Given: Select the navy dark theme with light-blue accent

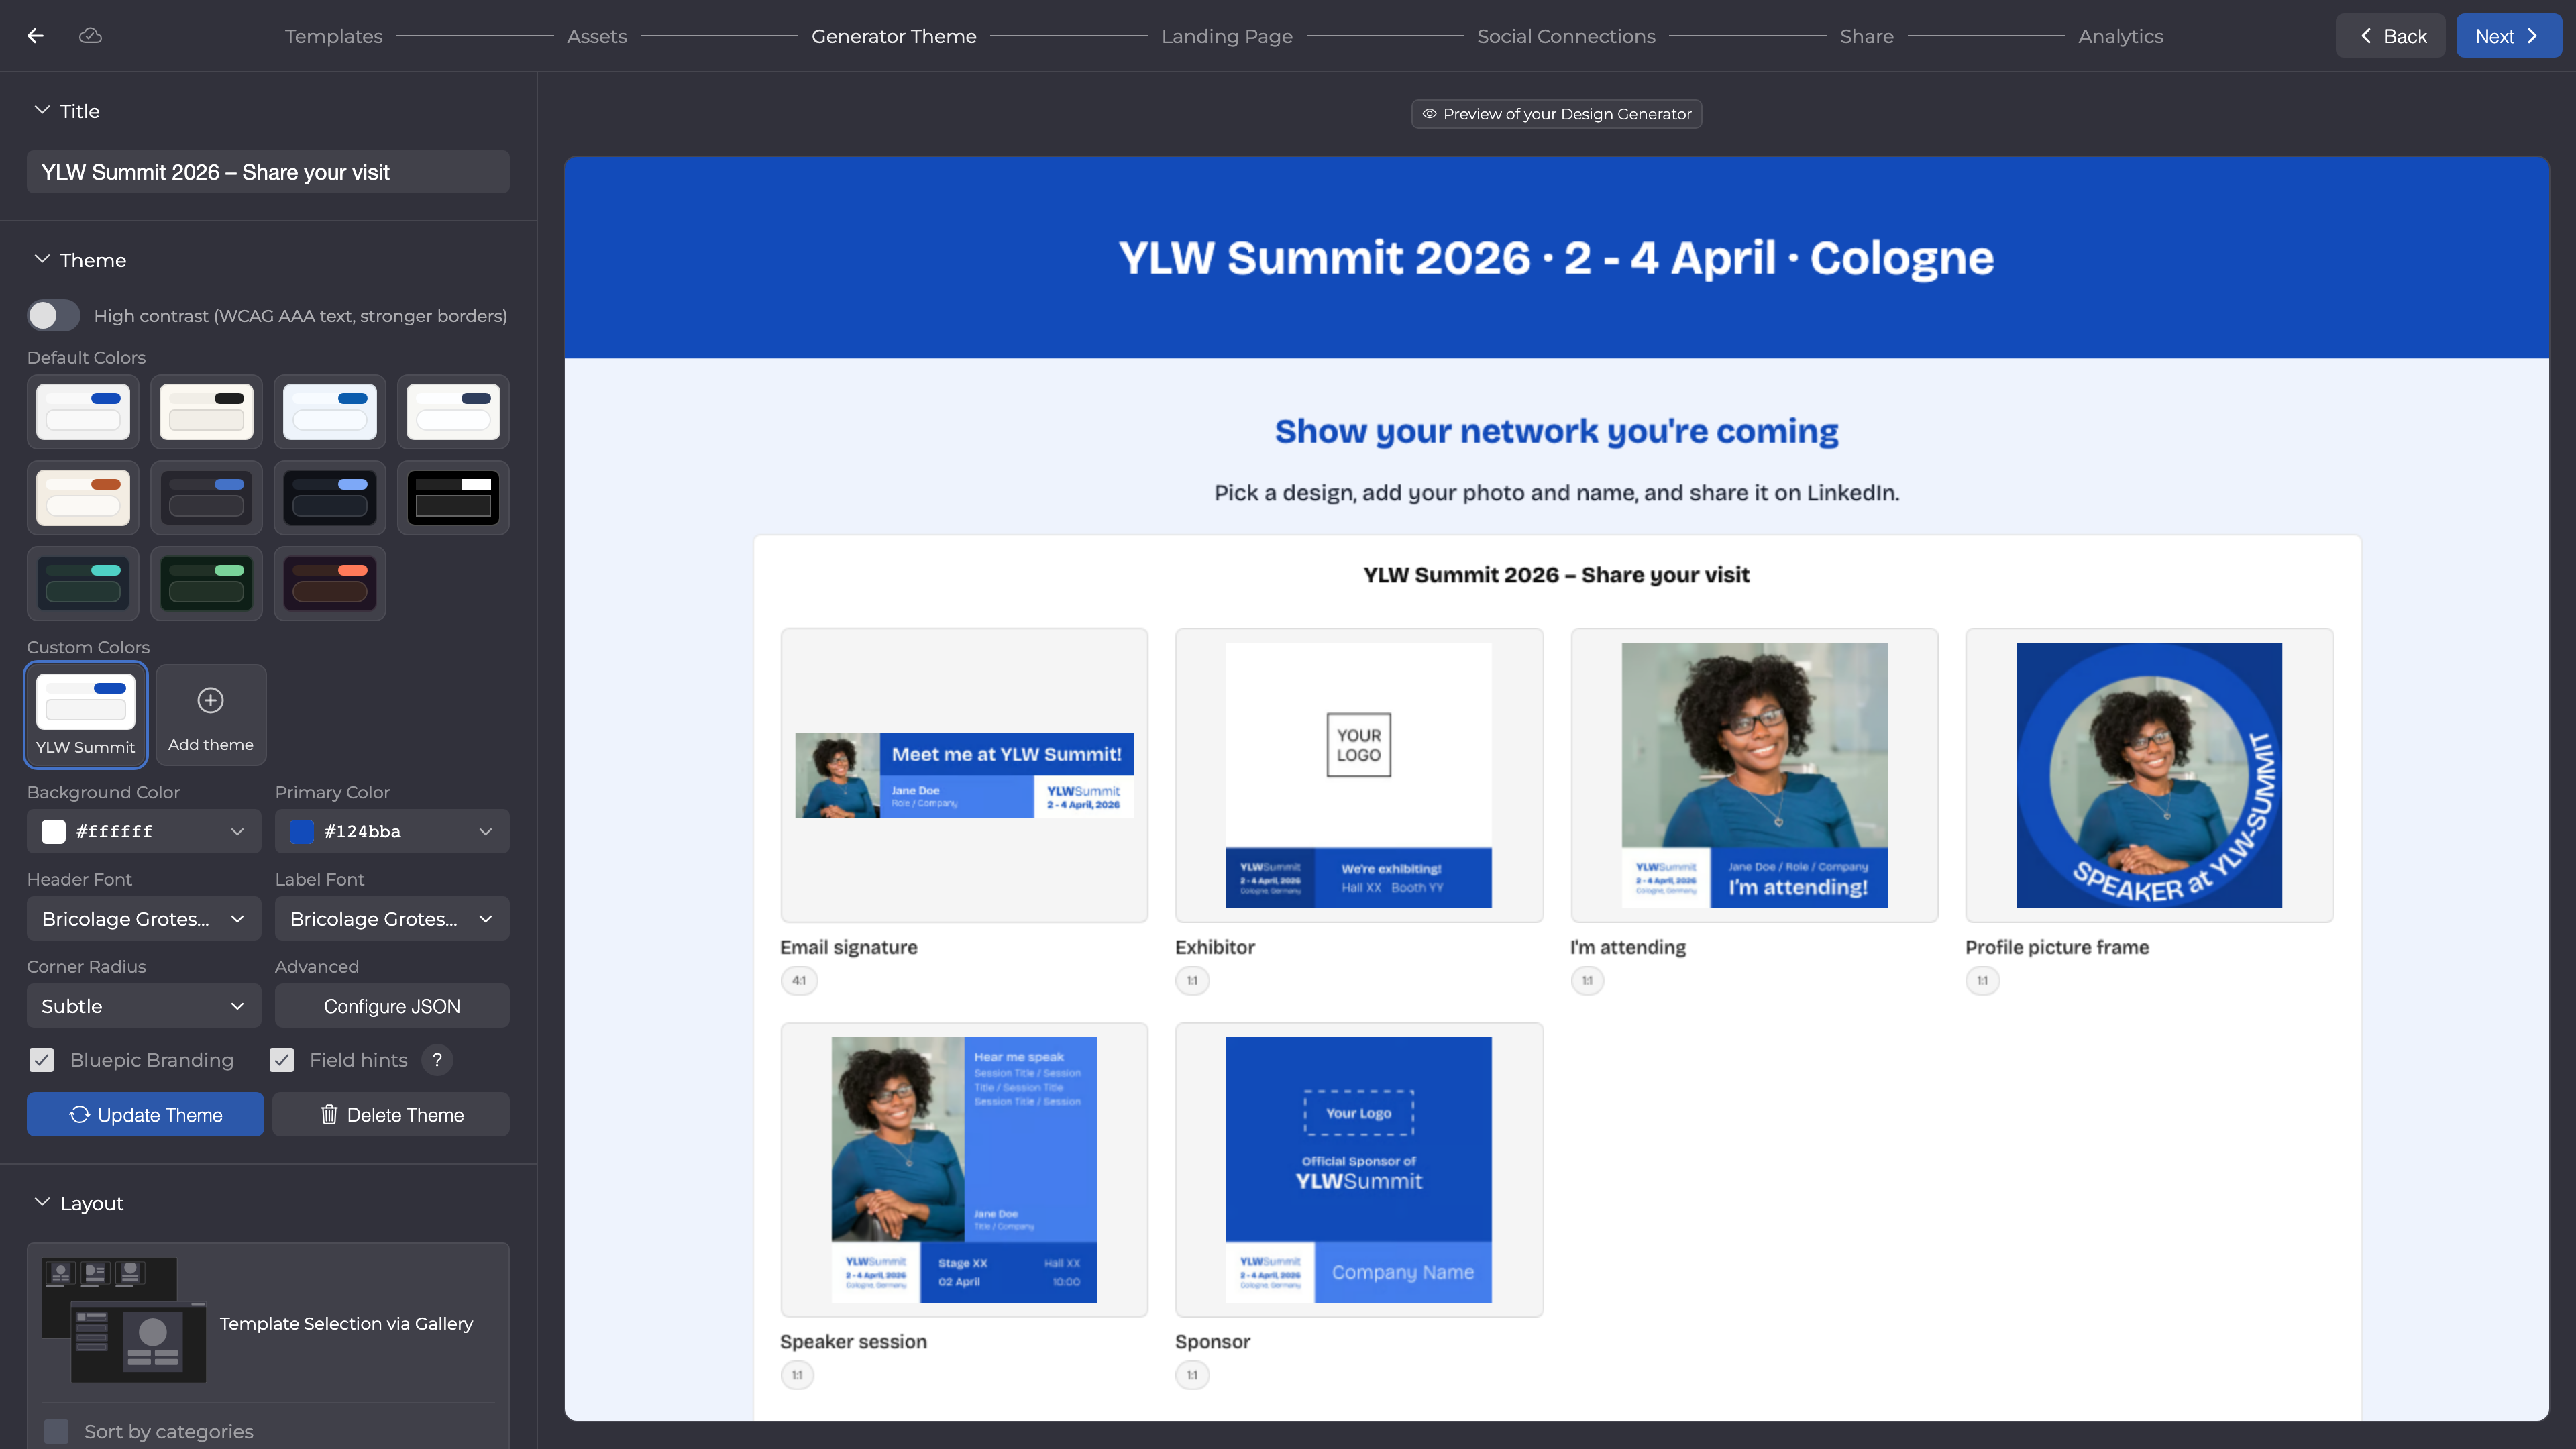Looking at the screenshot, I should coord(330,497).
